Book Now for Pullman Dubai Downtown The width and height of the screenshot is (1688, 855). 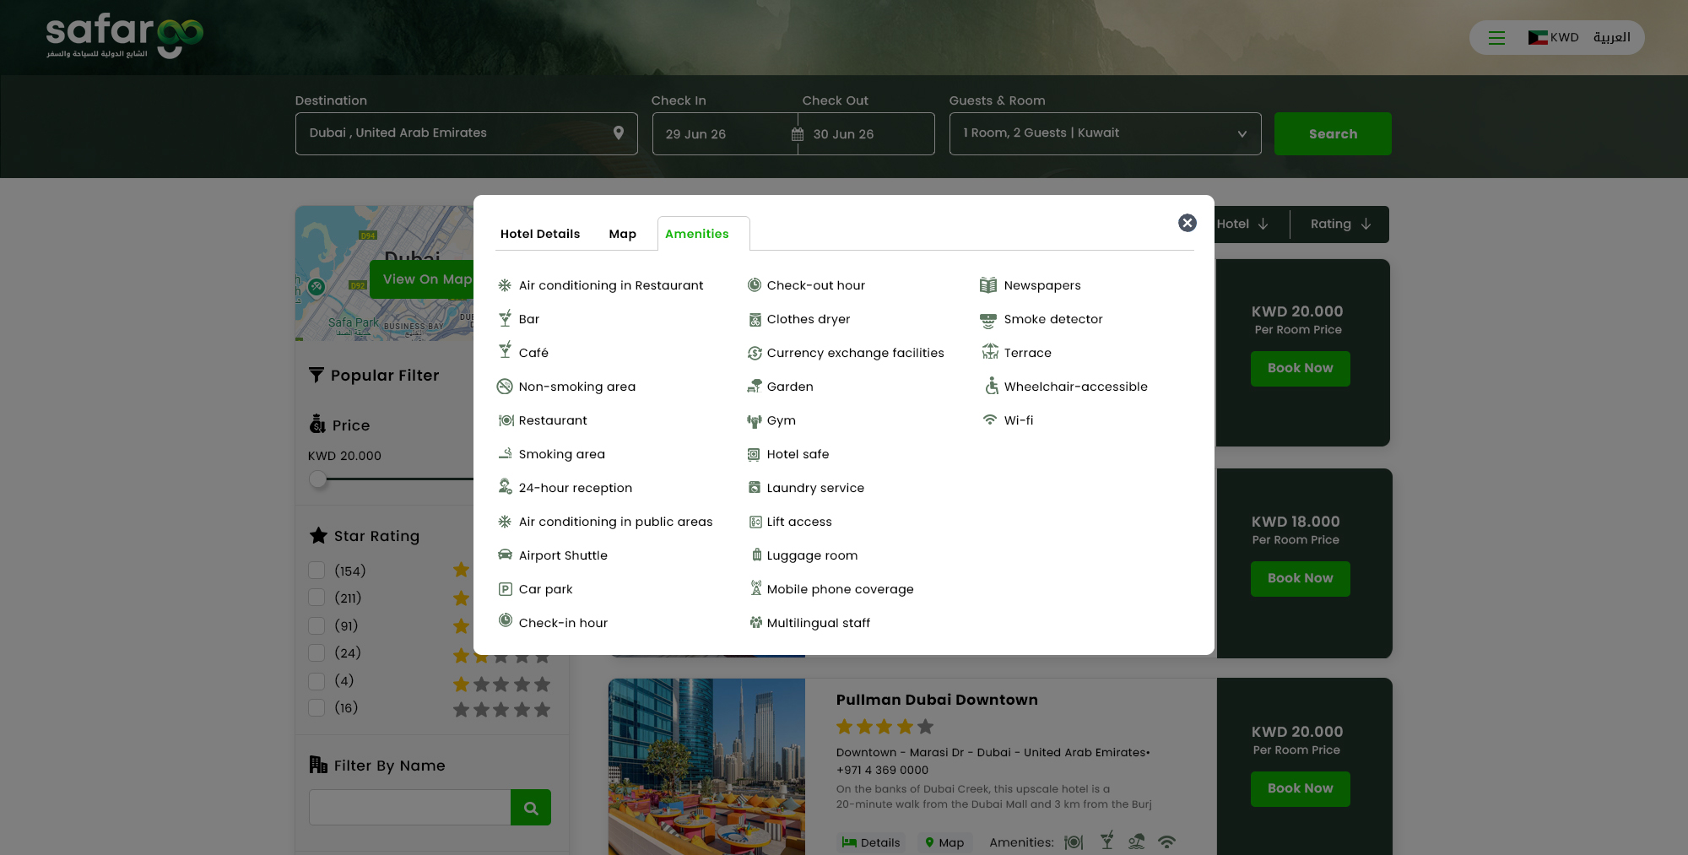click(1300, 789)
